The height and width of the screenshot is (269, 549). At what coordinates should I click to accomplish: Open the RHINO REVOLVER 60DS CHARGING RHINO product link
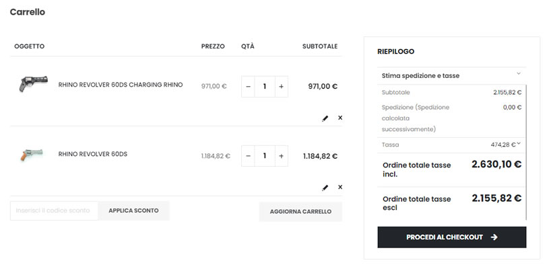click(121, 85)
